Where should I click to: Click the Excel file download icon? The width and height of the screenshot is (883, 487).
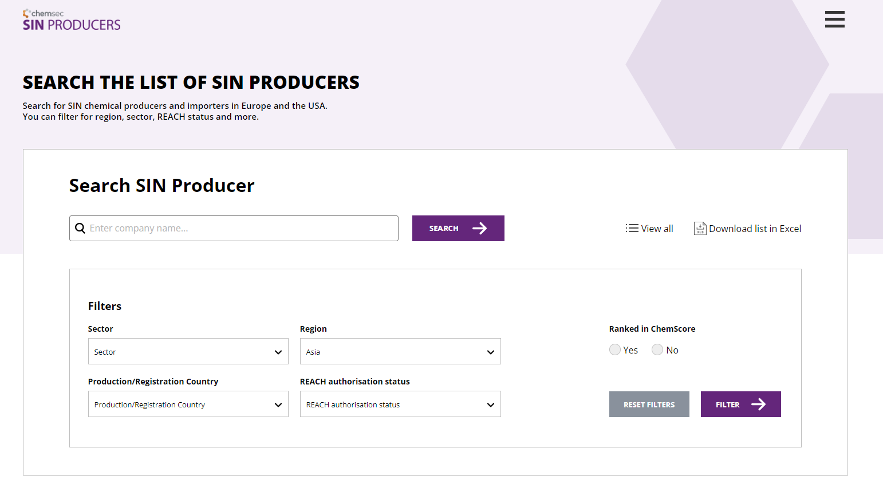point(700,228)
